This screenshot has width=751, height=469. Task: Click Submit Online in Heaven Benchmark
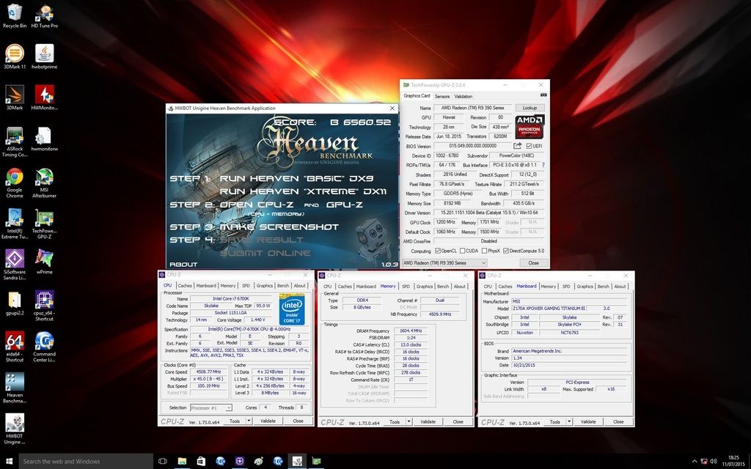[265, 253]
